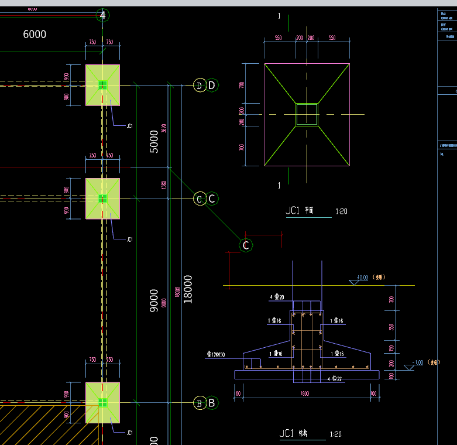The image size is (457, 445).
Task: Click the JC1 section title at the bottom
Action: (294, 433)
